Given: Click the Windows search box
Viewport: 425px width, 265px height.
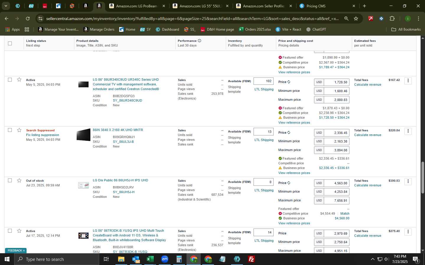Looking at the screenshot, I should point(57,259).
